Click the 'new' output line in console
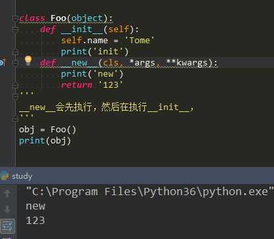274x239 pixels. [35, 206]
